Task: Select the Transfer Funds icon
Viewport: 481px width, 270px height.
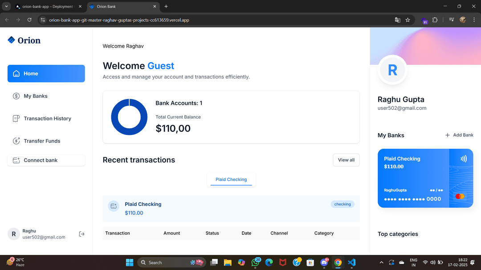Action: (x=16, y=141)
